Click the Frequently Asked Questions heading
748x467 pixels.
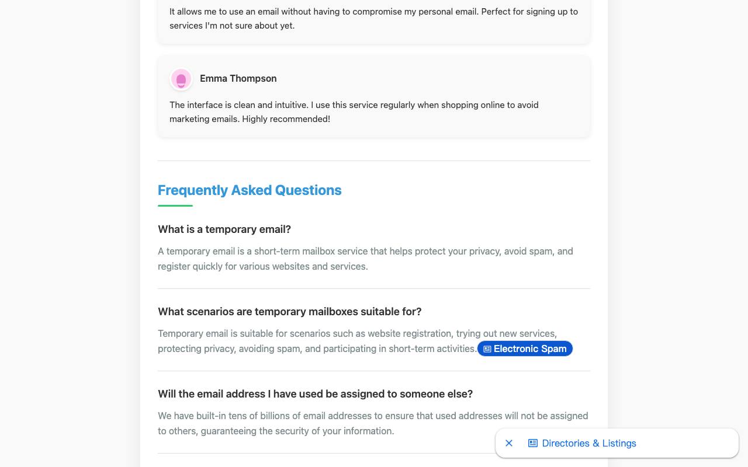pos(250,190)
